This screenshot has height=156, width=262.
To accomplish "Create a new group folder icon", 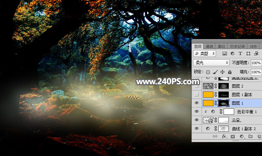I will point(251,136).
